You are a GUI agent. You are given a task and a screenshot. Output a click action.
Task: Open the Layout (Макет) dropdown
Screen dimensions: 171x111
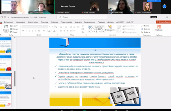coord(14,26)
